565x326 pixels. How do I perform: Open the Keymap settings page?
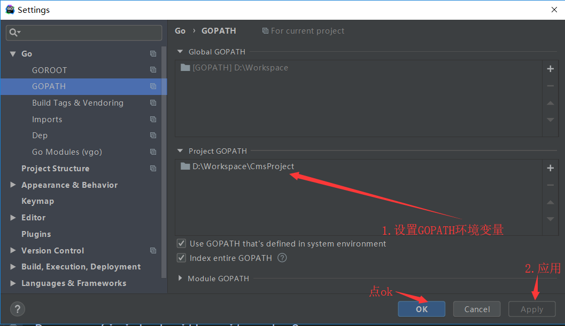(37, 201)
